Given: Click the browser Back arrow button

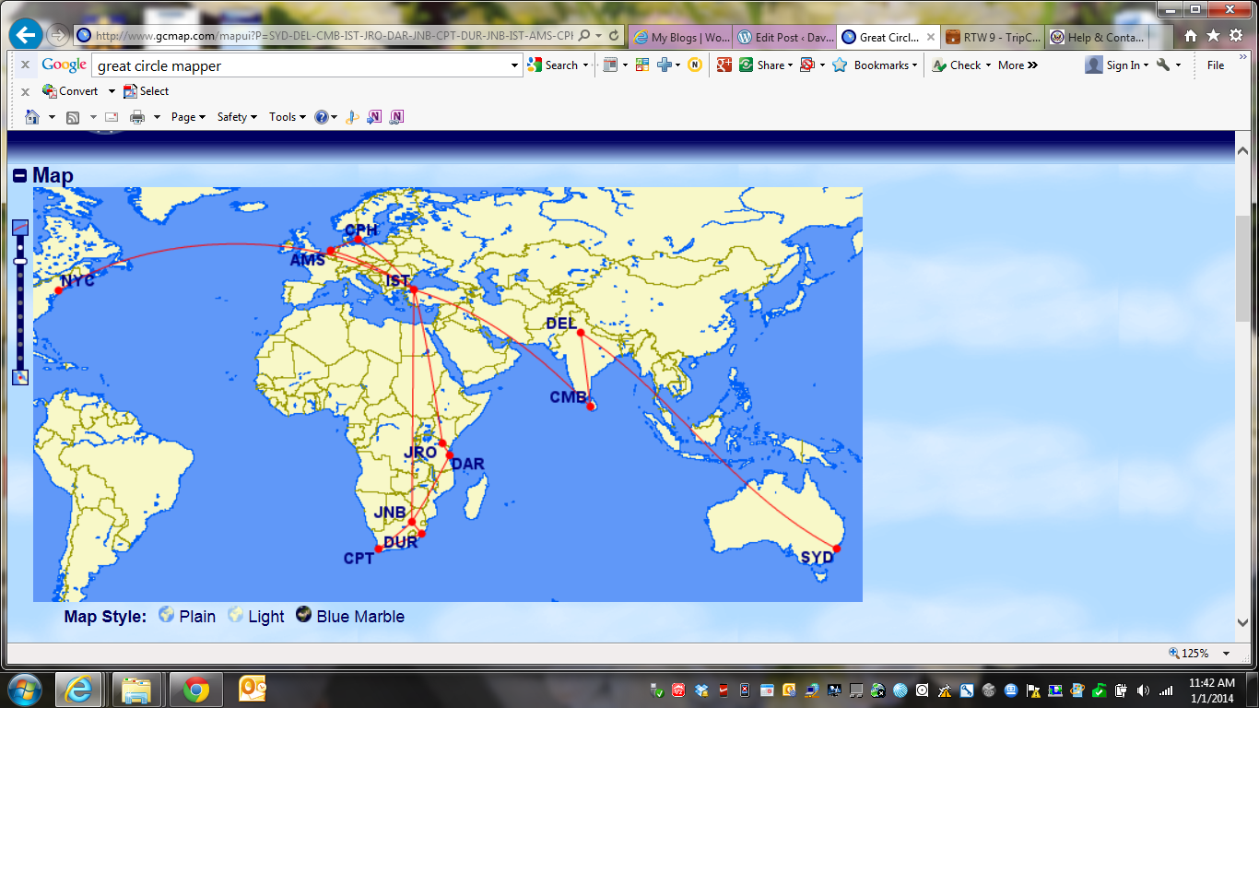Looking at the screenshot, I should [x=26, y=35].
